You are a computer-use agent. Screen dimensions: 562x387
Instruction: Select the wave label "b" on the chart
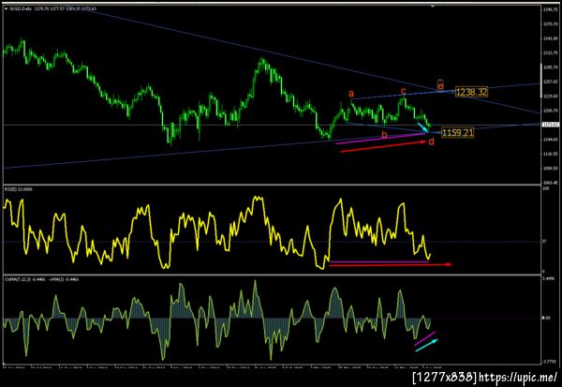coord(385,135)
